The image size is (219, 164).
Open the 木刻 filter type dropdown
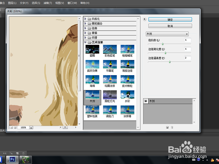pyautogui.click(x=167, y=34)
